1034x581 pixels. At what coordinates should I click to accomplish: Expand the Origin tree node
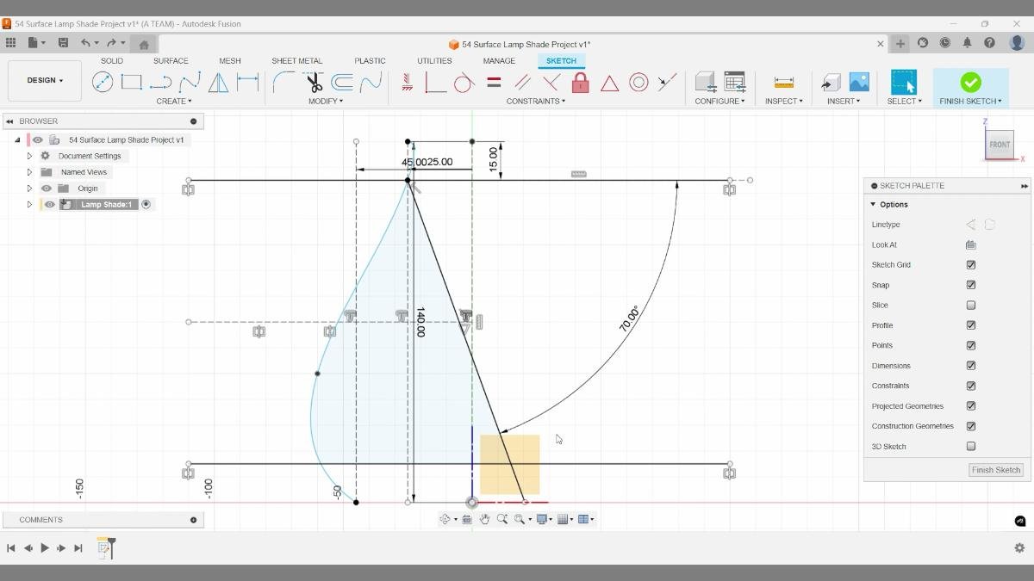pyautogui.click(x=29, y=188)
